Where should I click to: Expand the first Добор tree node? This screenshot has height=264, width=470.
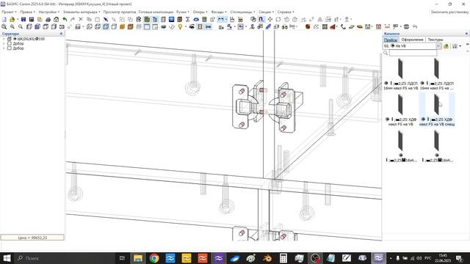pos(4,43)
